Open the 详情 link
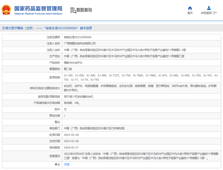 67,165
